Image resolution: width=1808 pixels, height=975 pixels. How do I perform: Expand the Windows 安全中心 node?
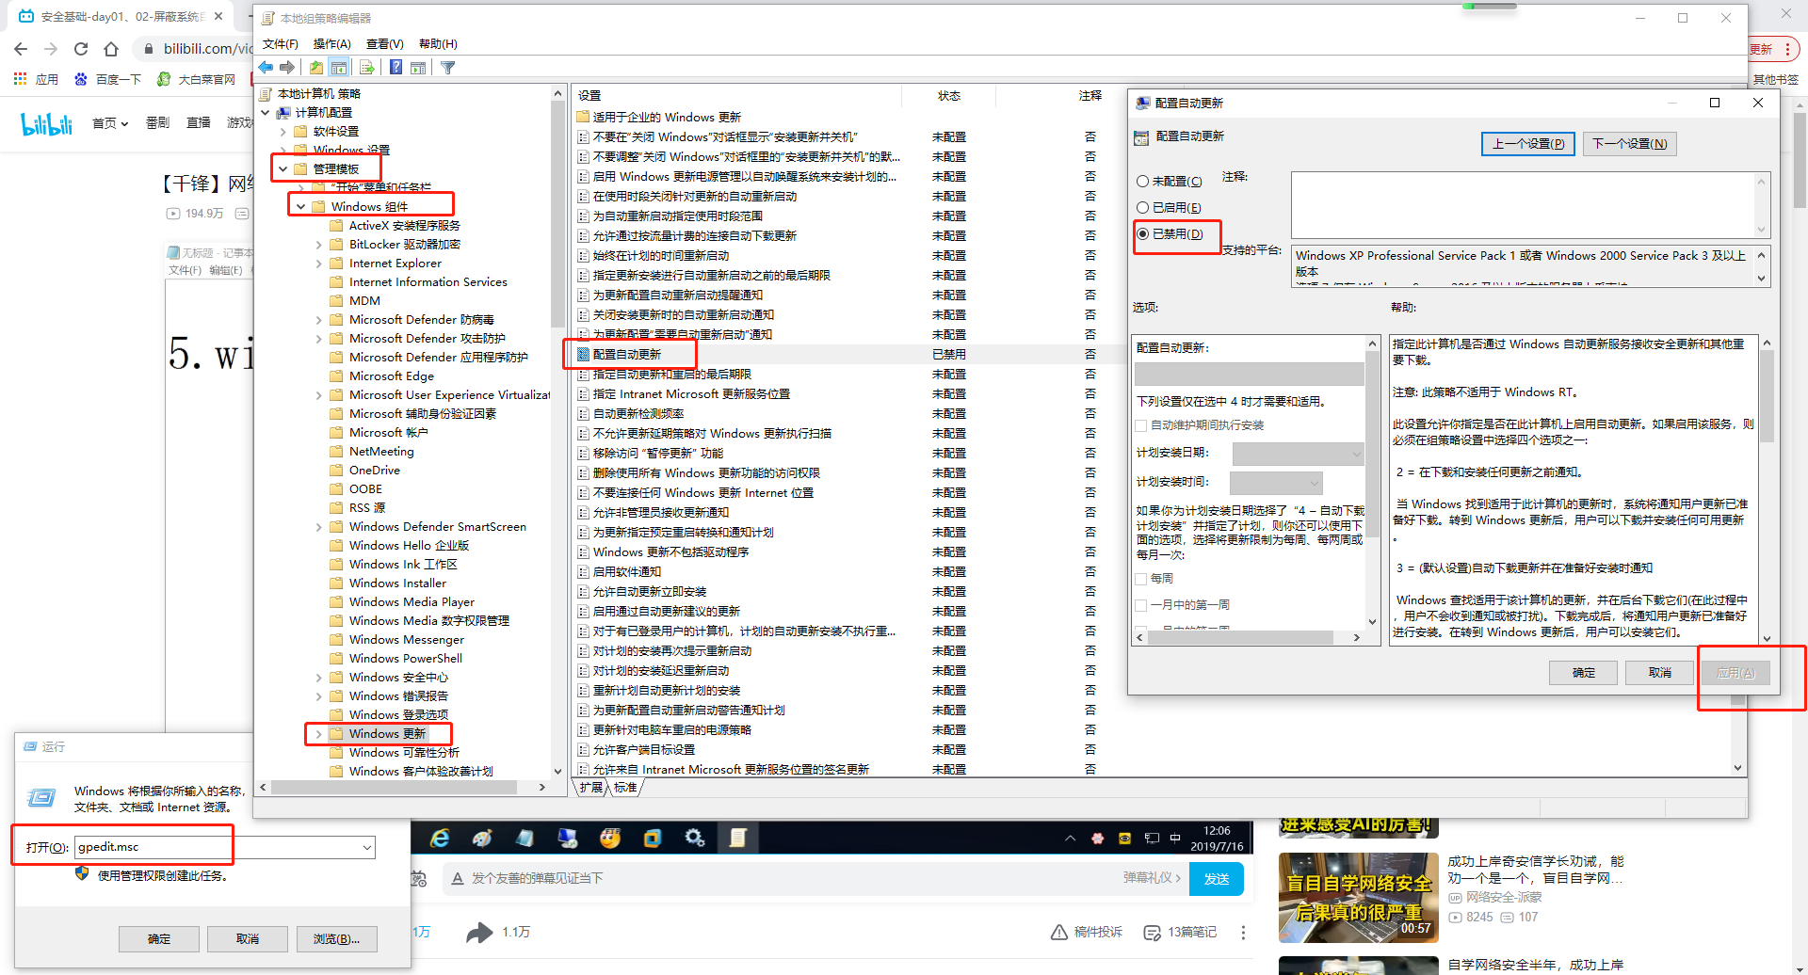pos(318,678)
